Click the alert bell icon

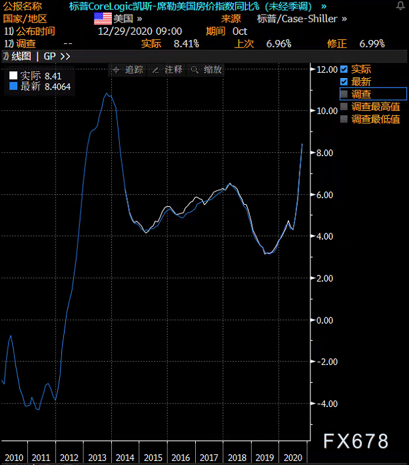click(x=400, y=5)
